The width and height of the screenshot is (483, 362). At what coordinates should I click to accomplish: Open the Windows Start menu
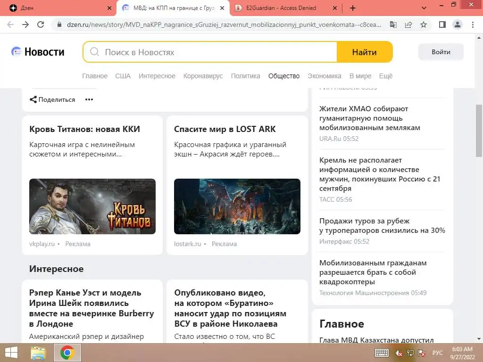(x=11, y=353)
